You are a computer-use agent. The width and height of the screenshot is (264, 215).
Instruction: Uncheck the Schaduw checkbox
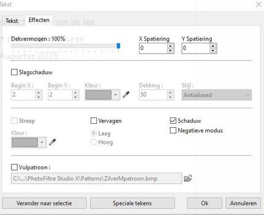[173, 121]
